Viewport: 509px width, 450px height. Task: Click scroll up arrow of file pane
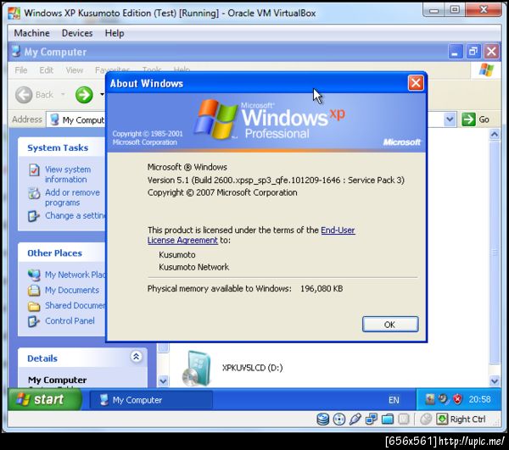(495, 134)
